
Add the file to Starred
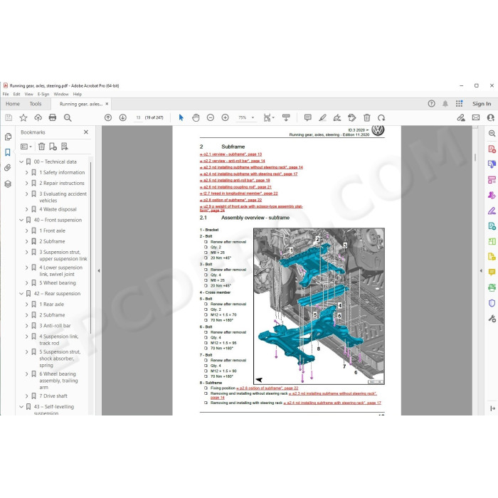pyautogui.click(x=23, y=118)
